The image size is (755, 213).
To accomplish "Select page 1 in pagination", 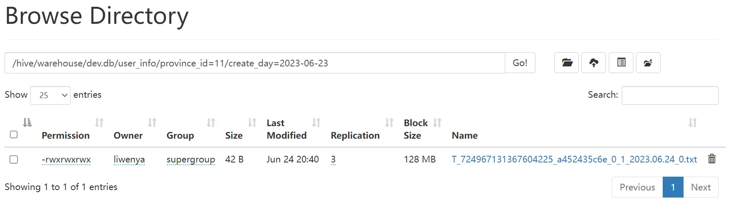I will coord(673,187).
